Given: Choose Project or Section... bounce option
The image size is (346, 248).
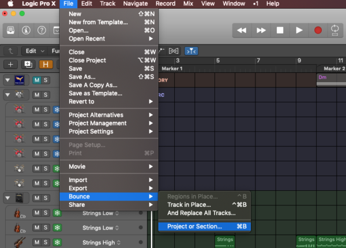Looking at the screenshot, I should [205, 226].
